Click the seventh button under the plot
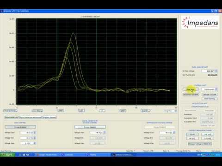The height and width of the screenshot is (166, 222). (145, 111)
